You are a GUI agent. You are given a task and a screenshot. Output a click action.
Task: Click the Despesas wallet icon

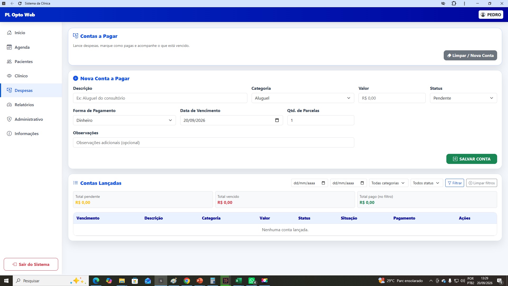pyautogui.click(x=9, y=90)
